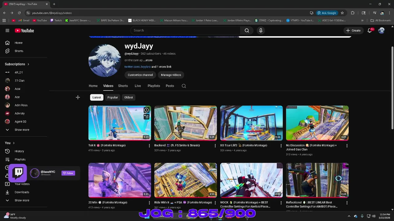Screen dimensions: 394x221
Task: Switch to channel Shorts tab
Action: click(x=123, y=86)
